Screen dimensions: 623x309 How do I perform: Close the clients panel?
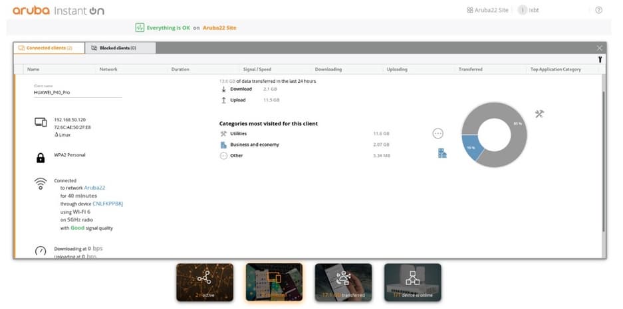(x=600, y=48)
